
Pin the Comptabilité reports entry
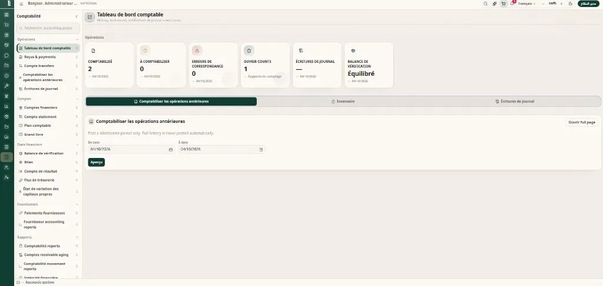click(x=77, y=246)
